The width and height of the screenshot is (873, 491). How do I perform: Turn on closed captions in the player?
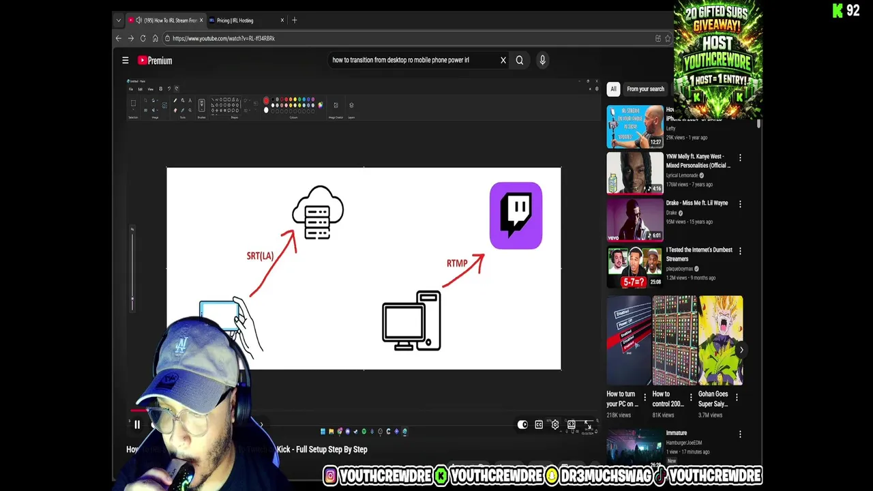click(539, 425)
